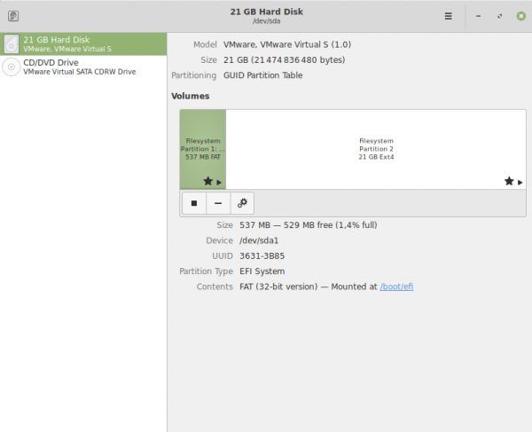Select the CD/DVD Drive in sidebar
The width and height of the screenshot is (532, 432).
pos(83,67)
